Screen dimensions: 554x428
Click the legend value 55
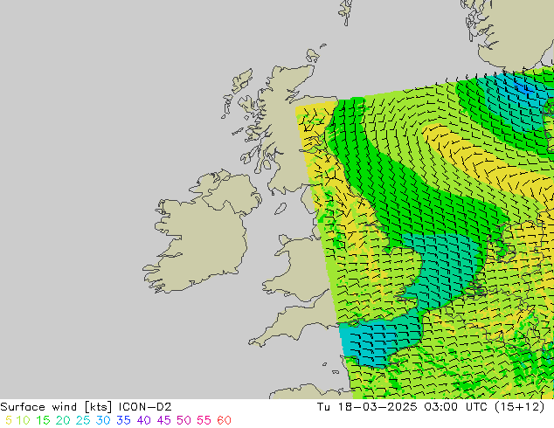click(x=204, y=420)
